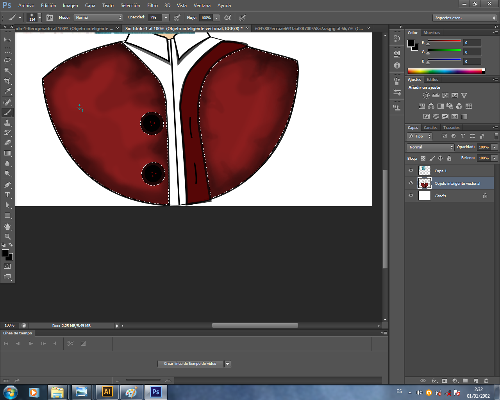500x400 pixels.
Task: Open the Relleno dropdown arrow
Action: pyautogui.click(x=495, y=158)
